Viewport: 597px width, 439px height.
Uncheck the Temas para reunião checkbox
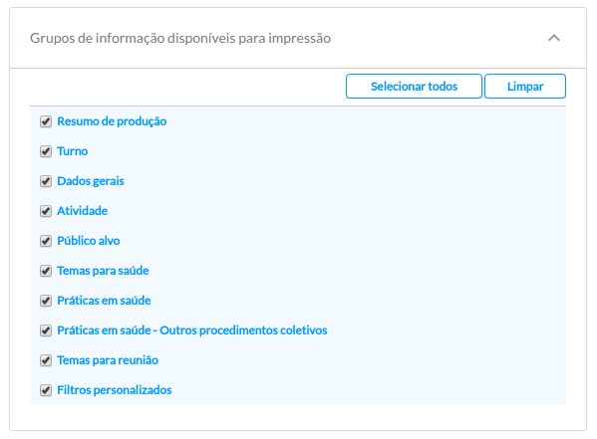click(x=46, y=360)
